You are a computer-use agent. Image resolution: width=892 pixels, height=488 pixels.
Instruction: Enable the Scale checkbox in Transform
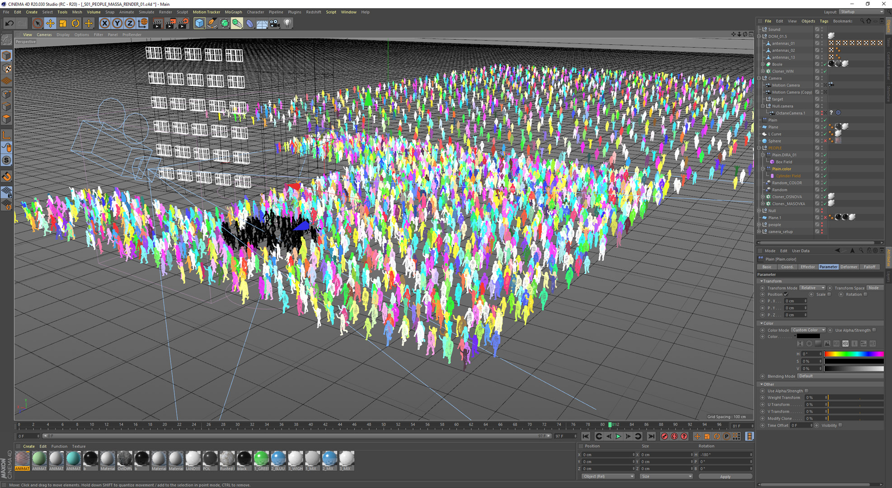tap(829, 295)
